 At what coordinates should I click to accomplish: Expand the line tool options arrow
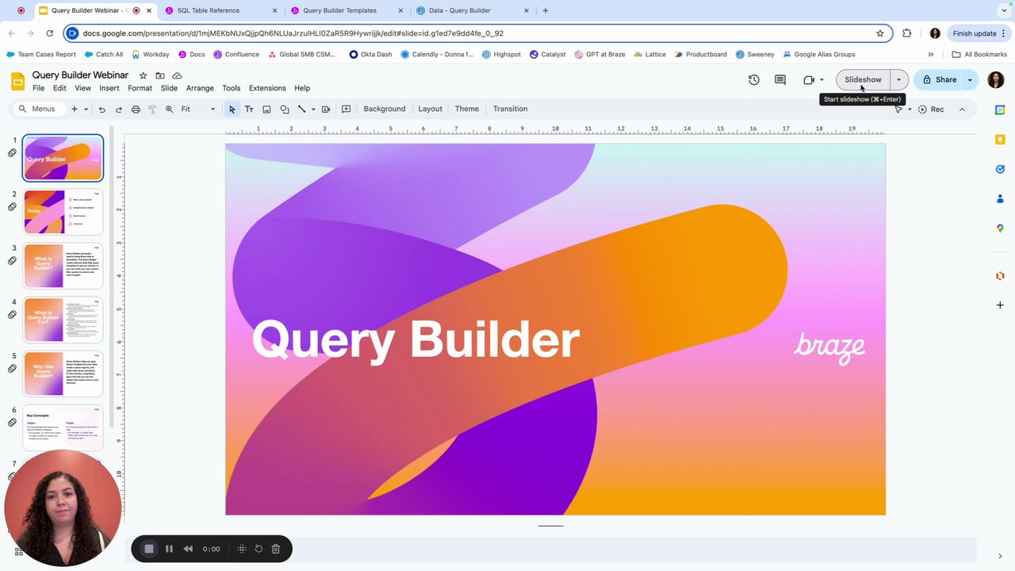click(313, 109)
